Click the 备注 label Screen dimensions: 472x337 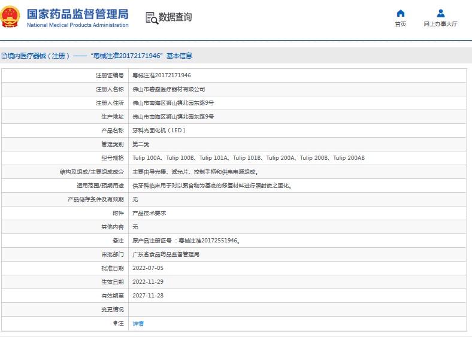click(119, 241)
